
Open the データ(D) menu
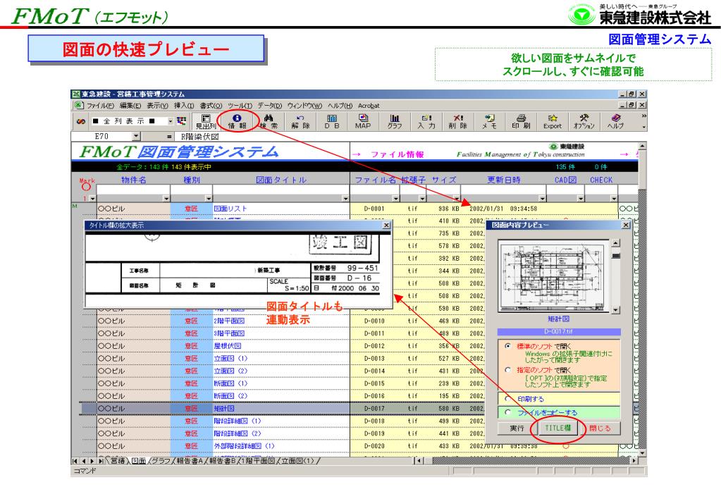pyautogui.click(x=270, y=105)
